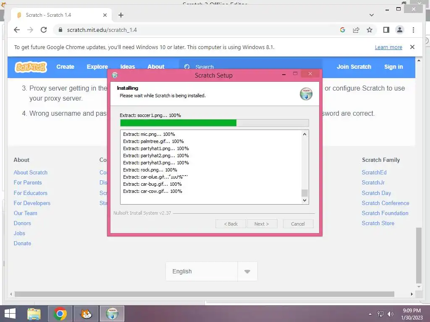This screenshot has width=430, height=322.
Task: Dismiss the Windows update notice bar
Action: click(x=412, y=47)
